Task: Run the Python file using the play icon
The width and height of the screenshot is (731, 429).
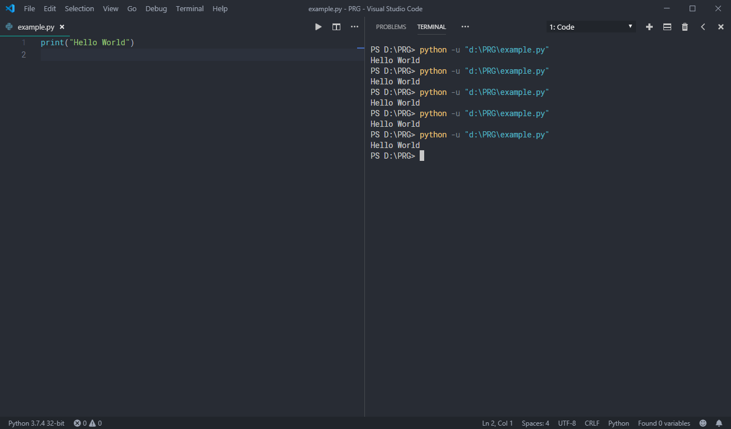Action: click(318, 26)
